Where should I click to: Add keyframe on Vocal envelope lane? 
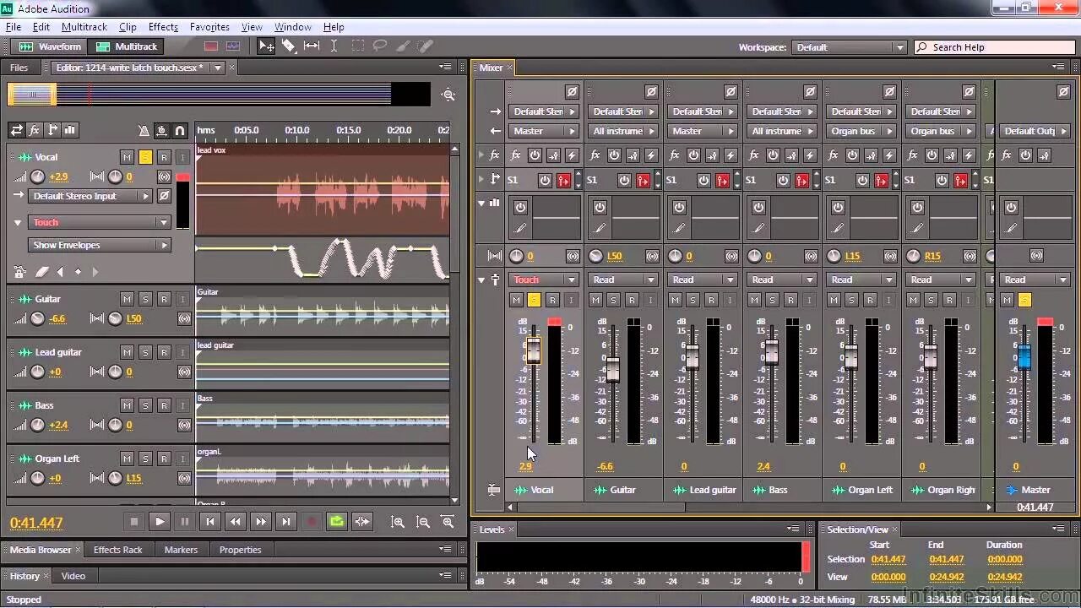pos(78,272)
